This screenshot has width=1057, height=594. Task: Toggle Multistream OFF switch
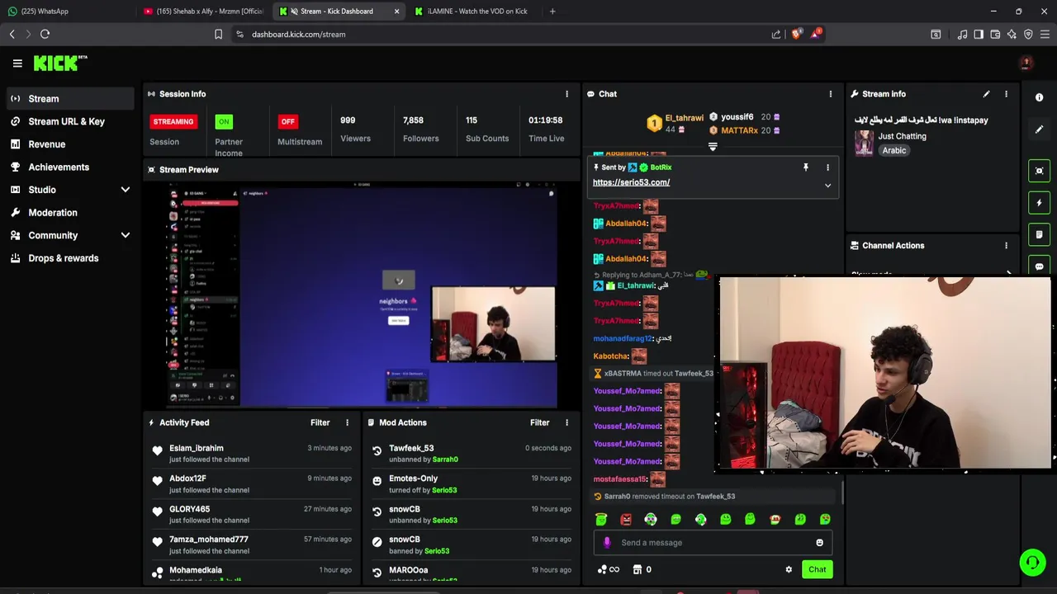pos(287,121)
